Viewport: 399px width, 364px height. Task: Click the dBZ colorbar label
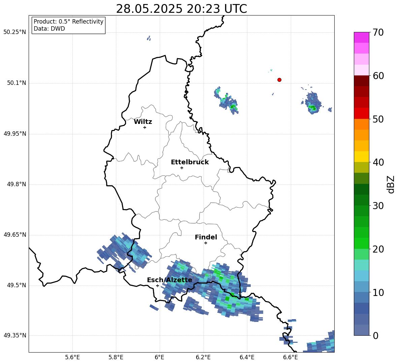pos(391,184)
